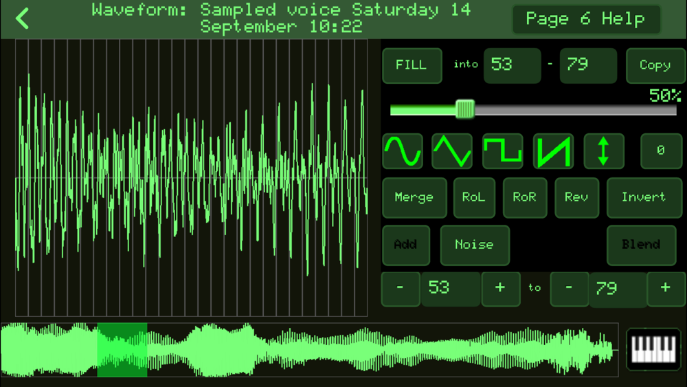Click the 'into' start field showing 53
This screenshot has height=387, width=687.
tap(512, 66)
